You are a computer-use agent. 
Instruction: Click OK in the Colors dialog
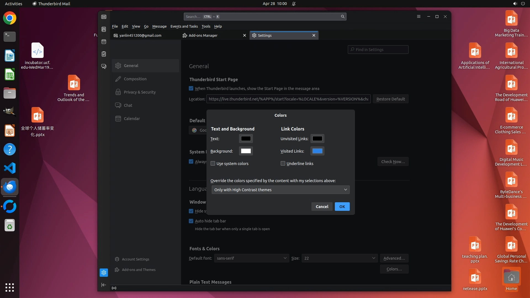pyautogui.click(x=342, y=207)
